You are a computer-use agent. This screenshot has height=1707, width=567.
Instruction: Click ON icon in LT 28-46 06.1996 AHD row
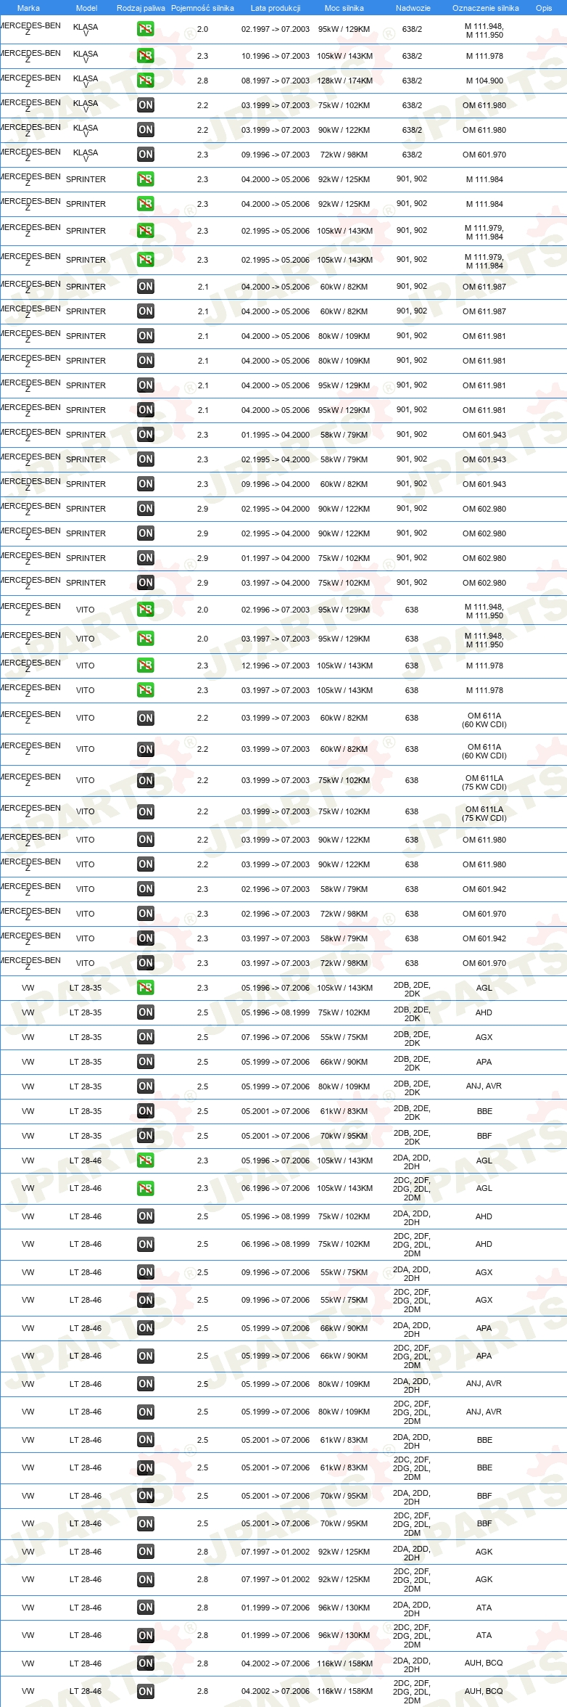pos(146,1245)
